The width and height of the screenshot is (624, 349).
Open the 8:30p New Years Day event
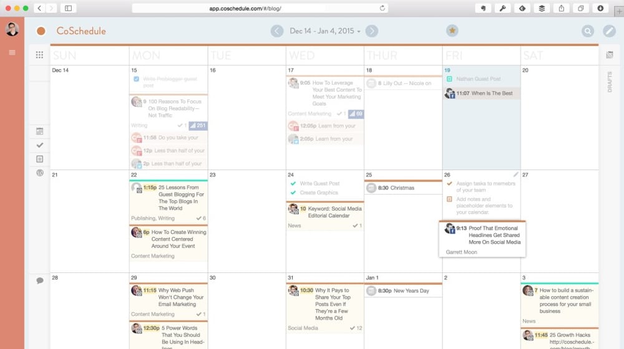pyautogui.click(x=402, y=290)
